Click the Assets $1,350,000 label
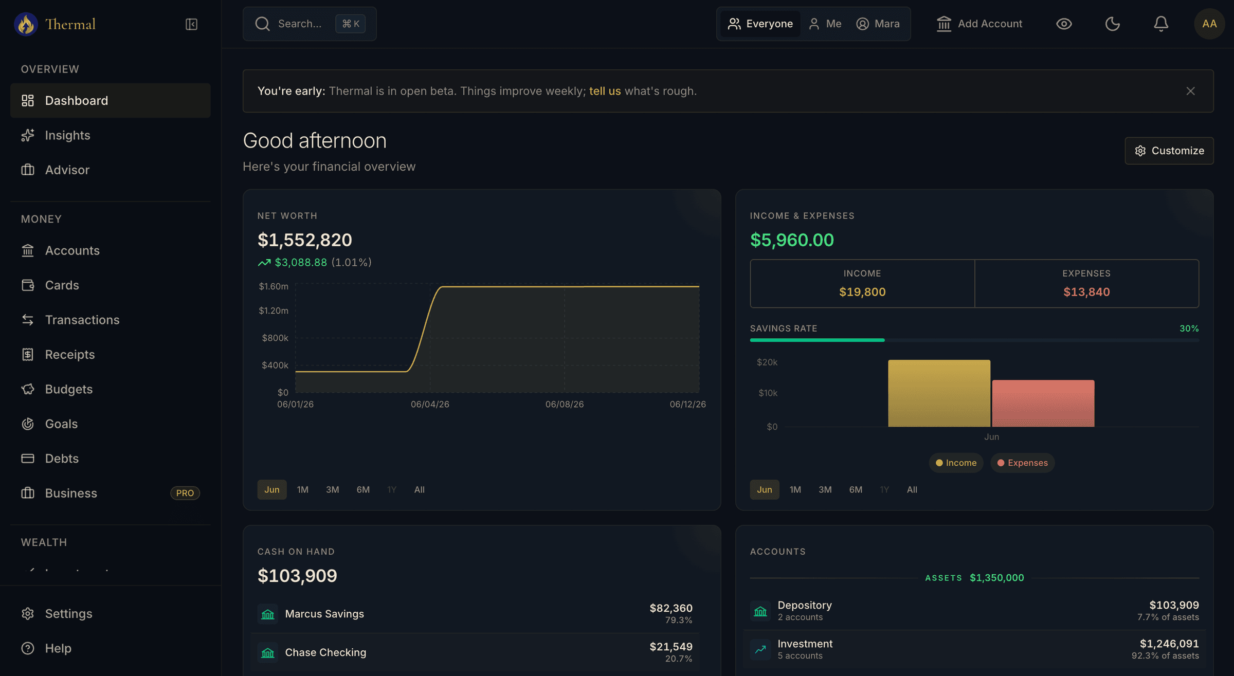This screenshot has height=676, width=1234. pos(974,578)
